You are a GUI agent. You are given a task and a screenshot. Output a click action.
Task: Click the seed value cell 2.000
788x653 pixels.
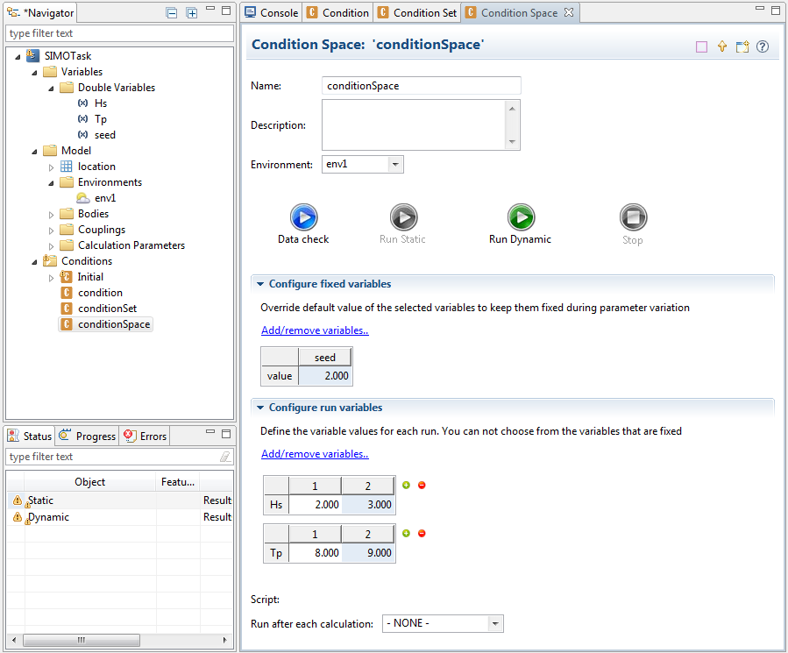[325, 375]
